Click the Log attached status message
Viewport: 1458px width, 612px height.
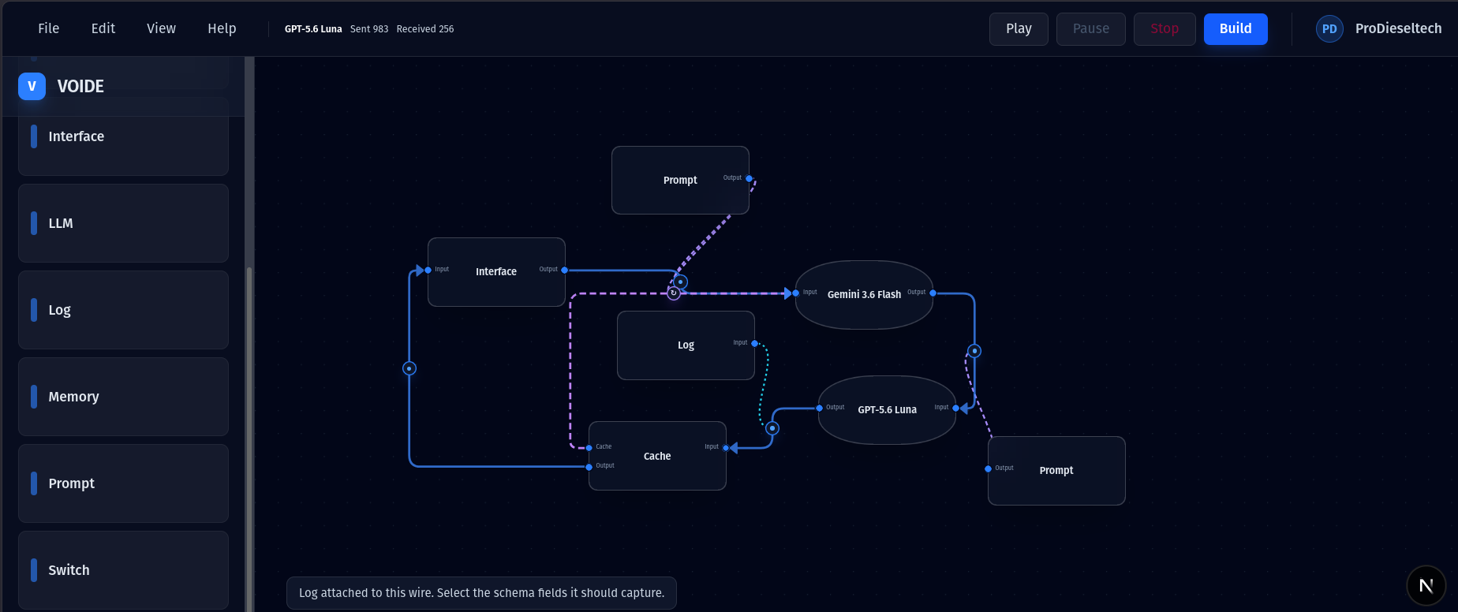click(x=481, y=593)
